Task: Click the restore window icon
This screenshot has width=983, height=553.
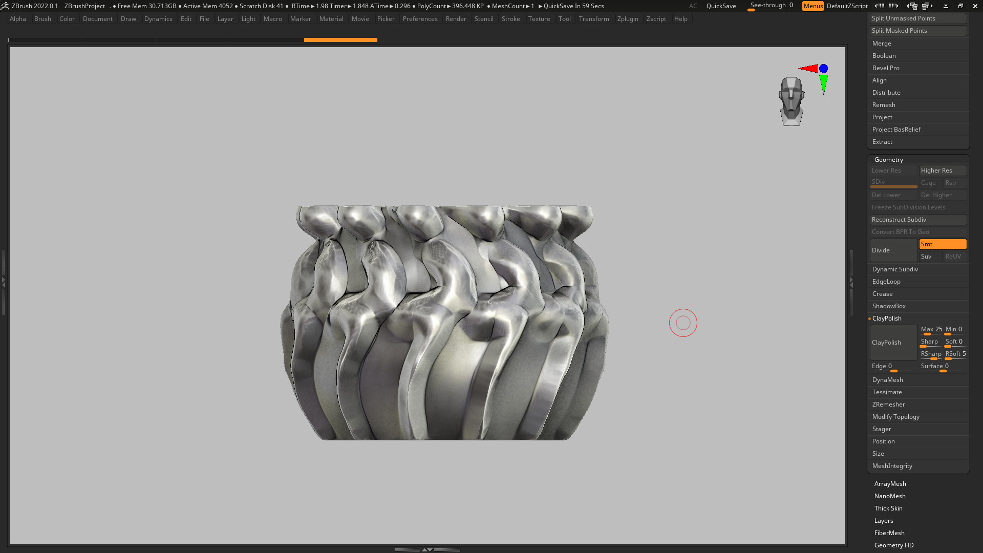Action: pos(960,6)
